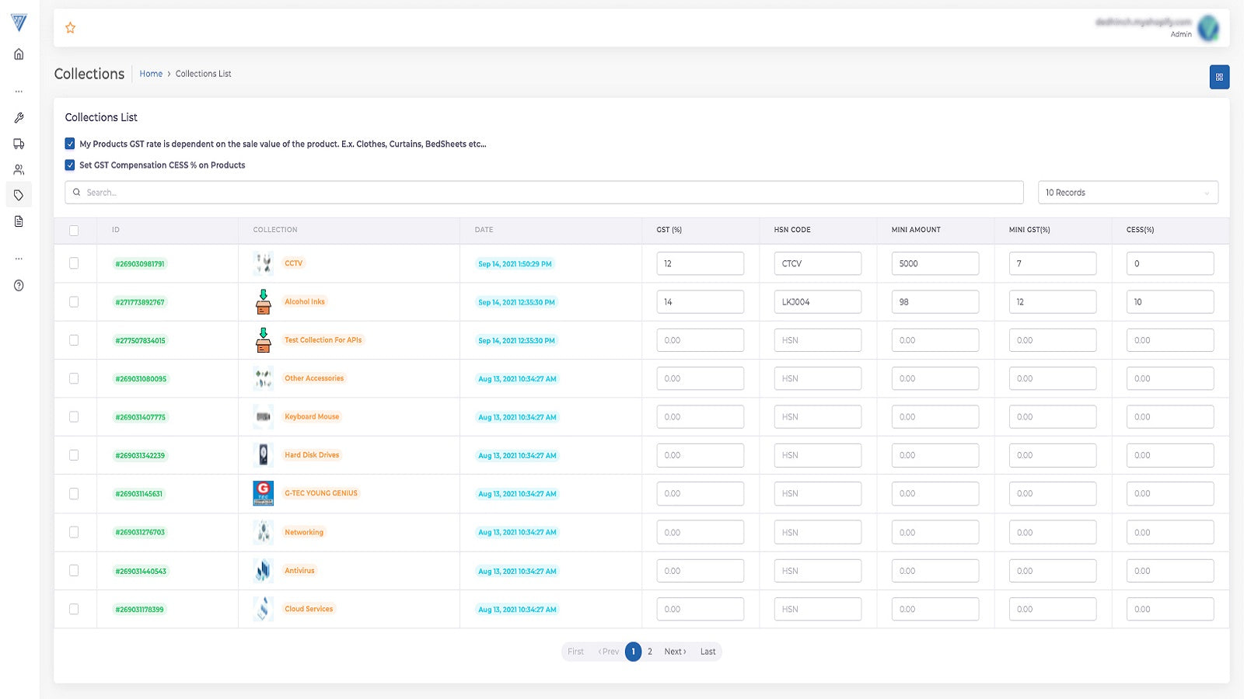Disable Set GST Compensation CESS checkbox
This screenshot has width=1244, height=699.
[70, 165]
